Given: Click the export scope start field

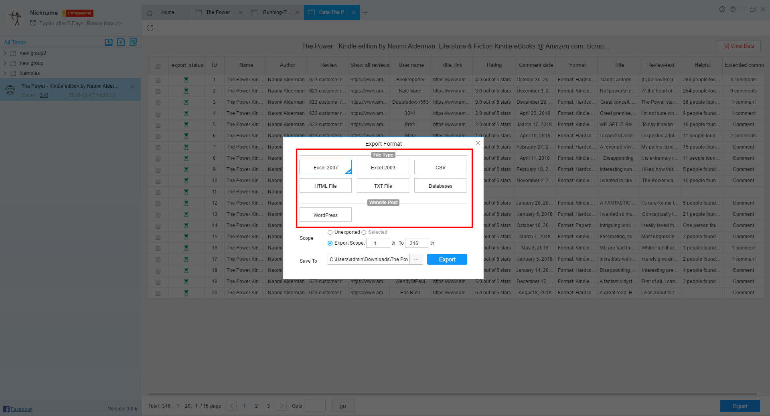Looking at the screenshot, I should coord(378,243).
